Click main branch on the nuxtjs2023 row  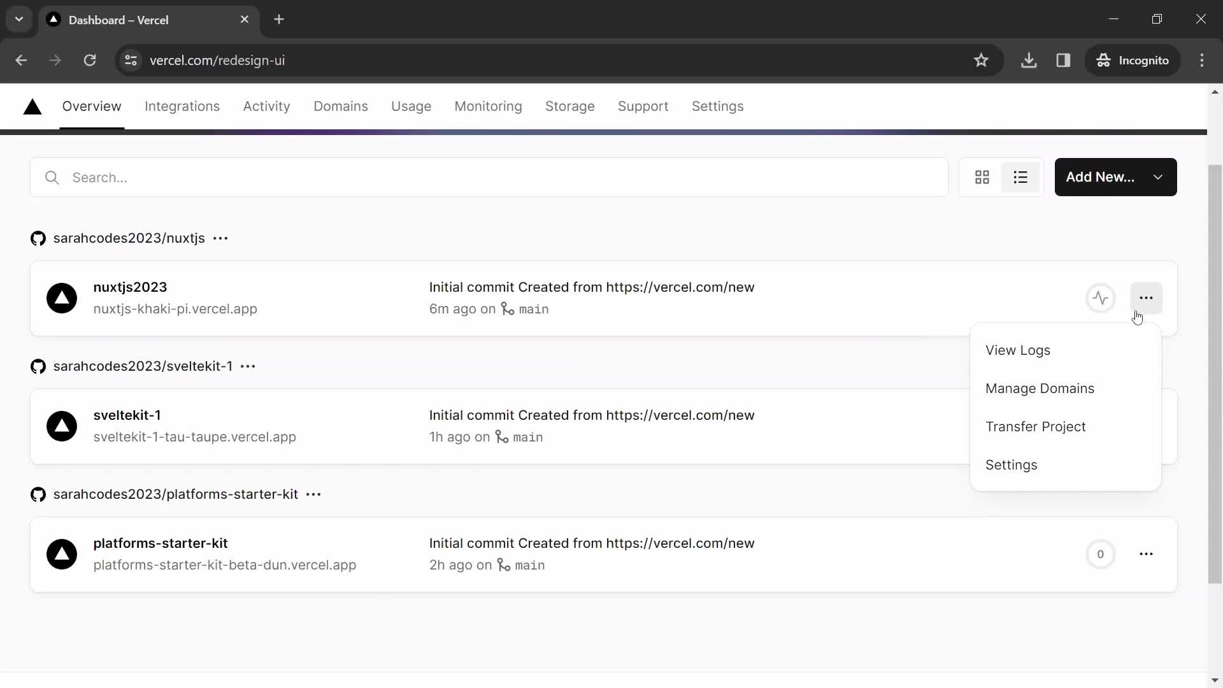[533, 309]
